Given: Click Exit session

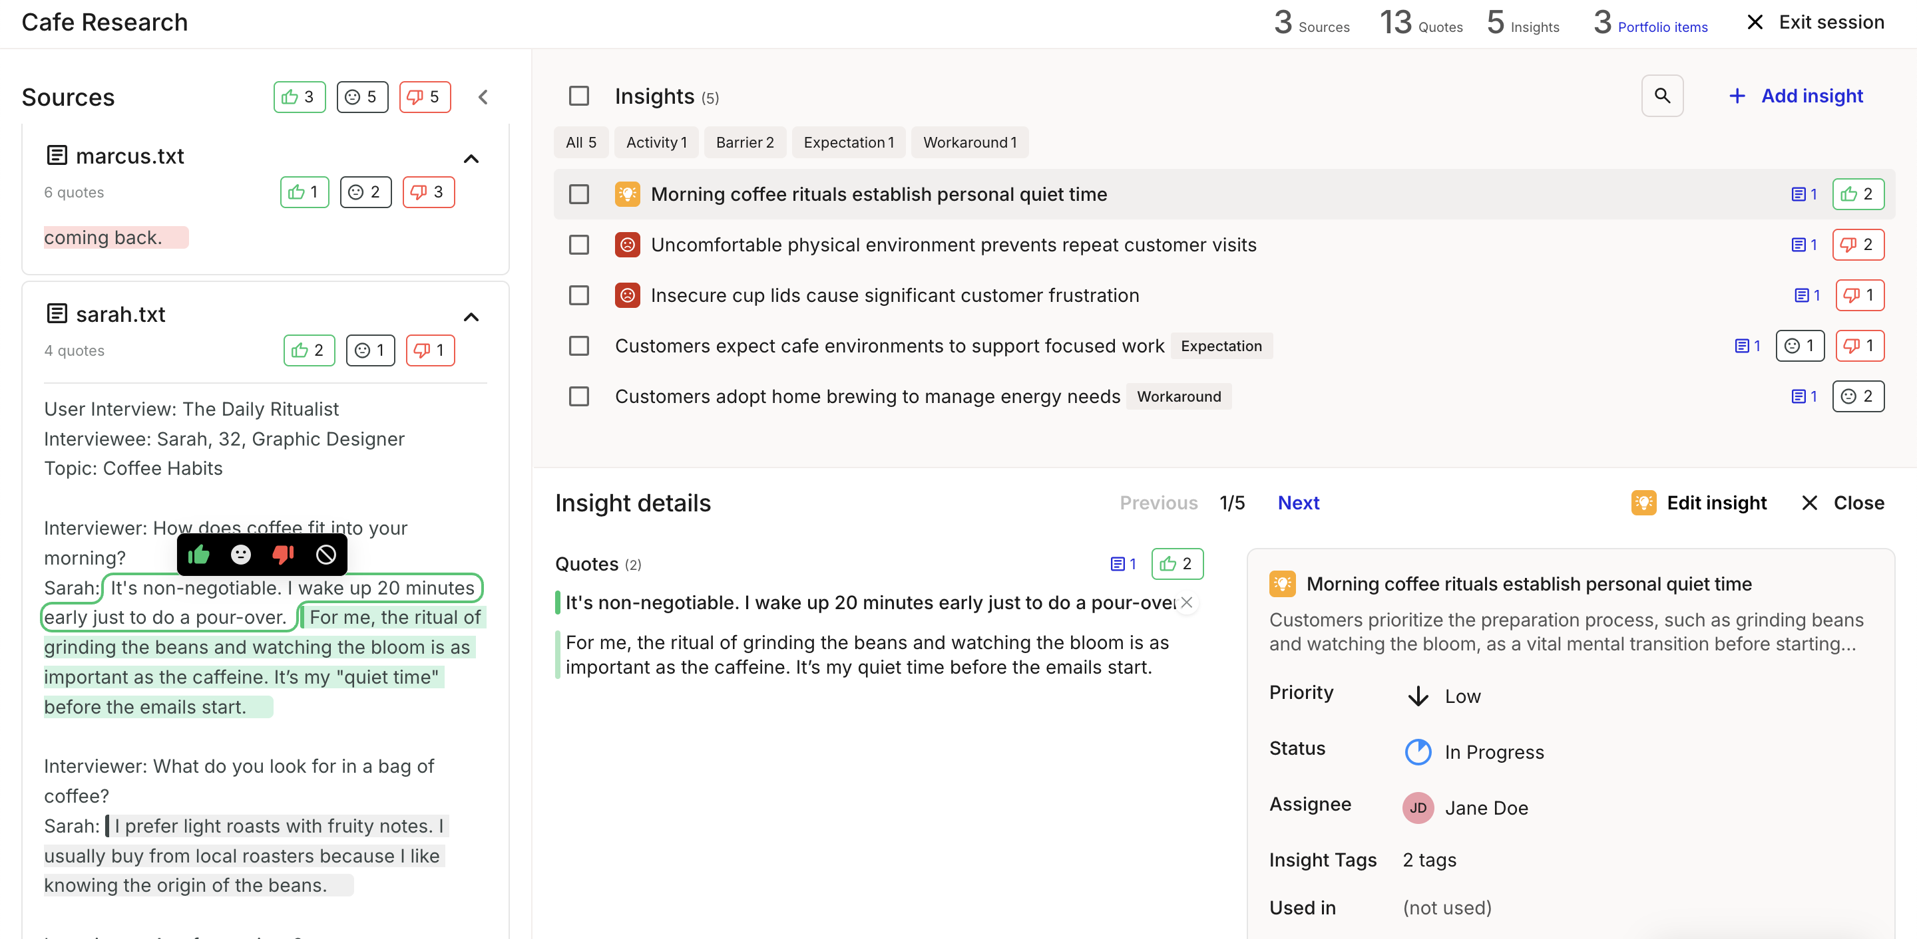Looking at the screenshot, I should [x=1815, y=23].
